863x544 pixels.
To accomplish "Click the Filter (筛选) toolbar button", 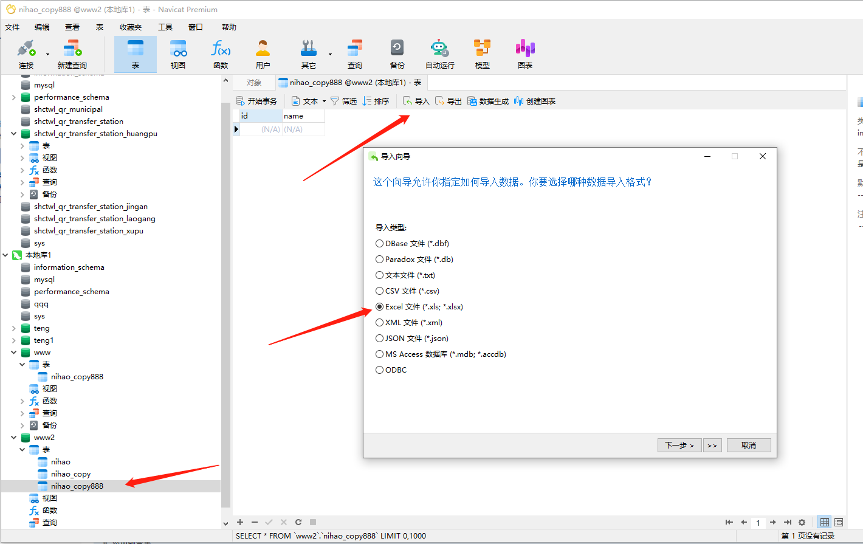I will (x=343, y=101).
